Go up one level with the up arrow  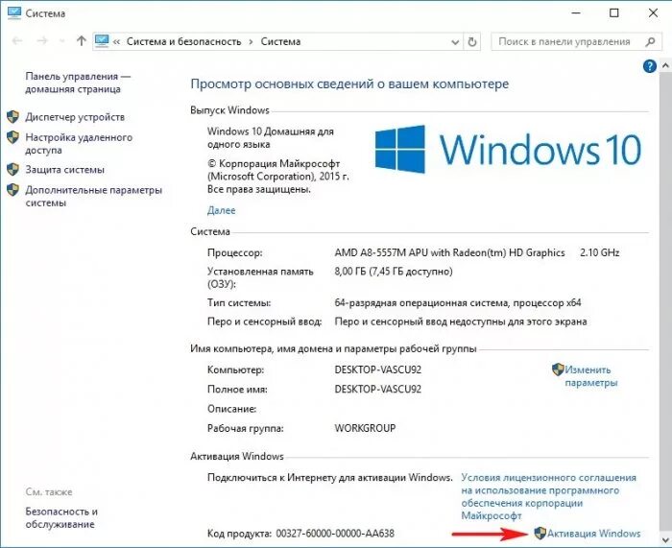(81, 41)
